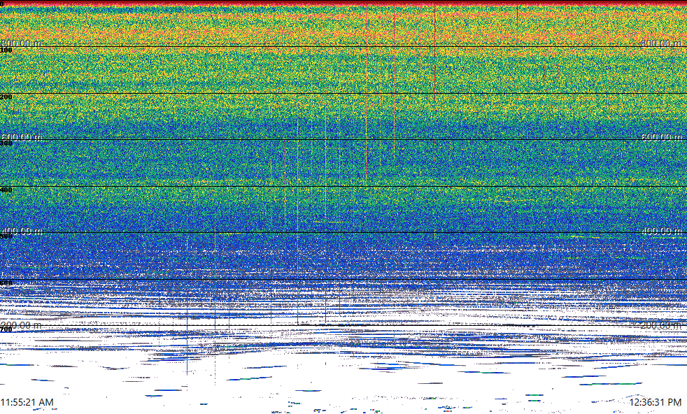Click the 400.00 m label on left side
Screen dimensions: 687x414
(21, 231)
